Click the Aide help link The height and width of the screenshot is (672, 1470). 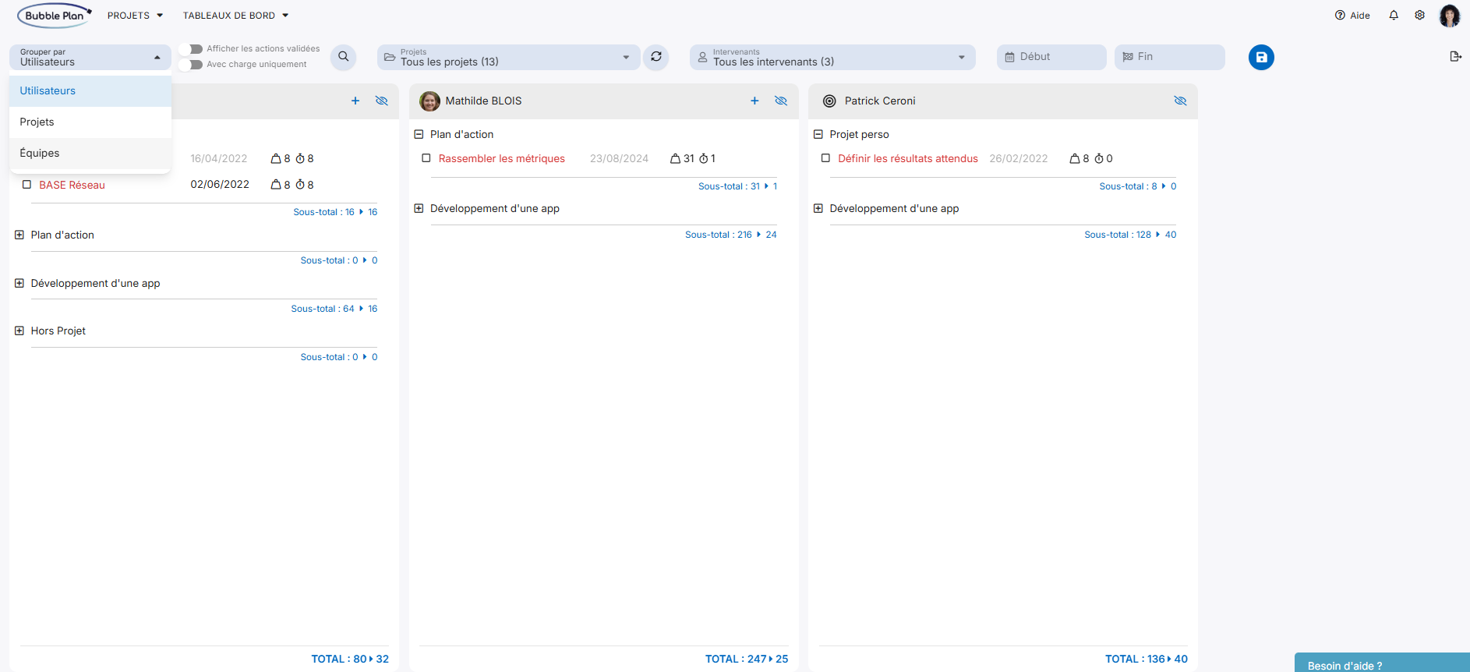(x=1352, y=16)
